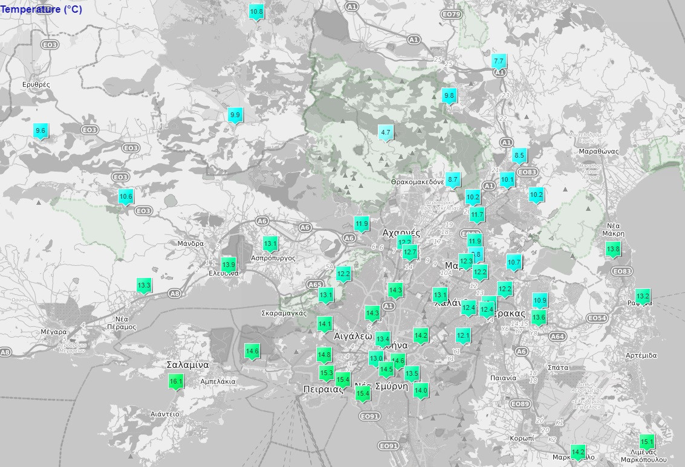
Task: Click the 10.6 marker near EO3 road
Action: point(126,196)
